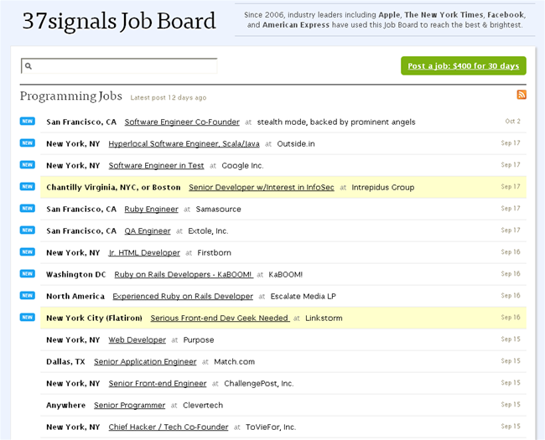Open Senior Application Engineer job link
The image size is (545, 440).
[x=145, y=362]
